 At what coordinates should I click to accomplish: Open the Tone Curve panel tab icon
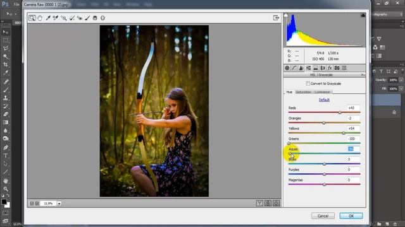click(x=294, y=68)
